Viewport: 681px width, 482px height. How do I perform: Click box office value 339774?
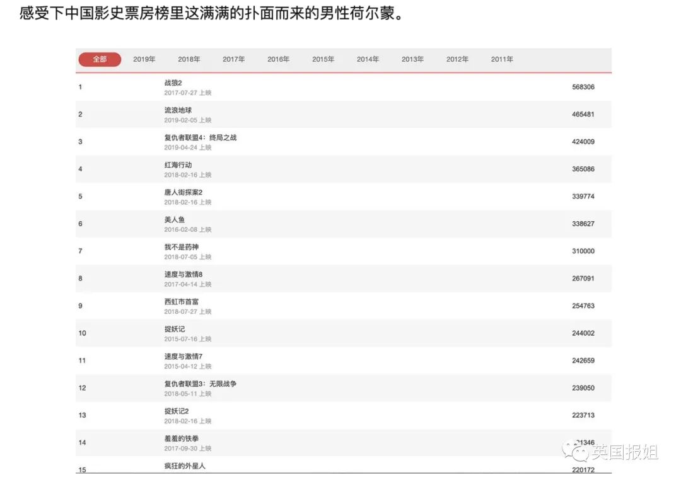coord(583,197)
